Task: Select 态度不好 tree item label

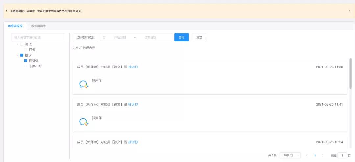Action: pyautogui.click(x=35, y=66)
